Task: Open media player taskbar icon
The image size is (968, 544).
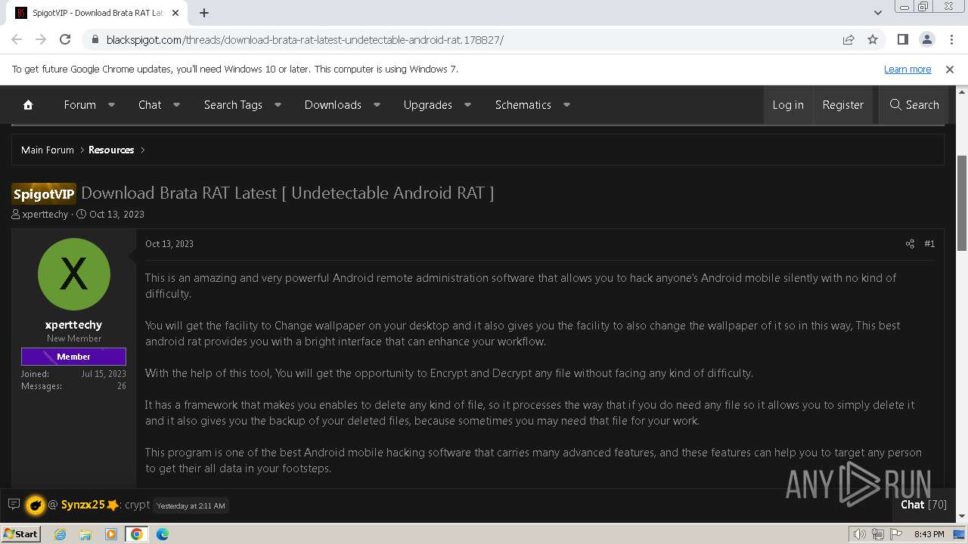Action: click(x=111, y=534)
